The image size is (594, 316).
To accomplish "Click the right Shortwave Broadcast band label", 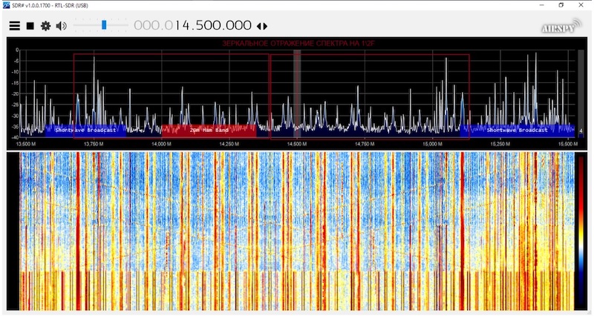I will tap(517, 130).
